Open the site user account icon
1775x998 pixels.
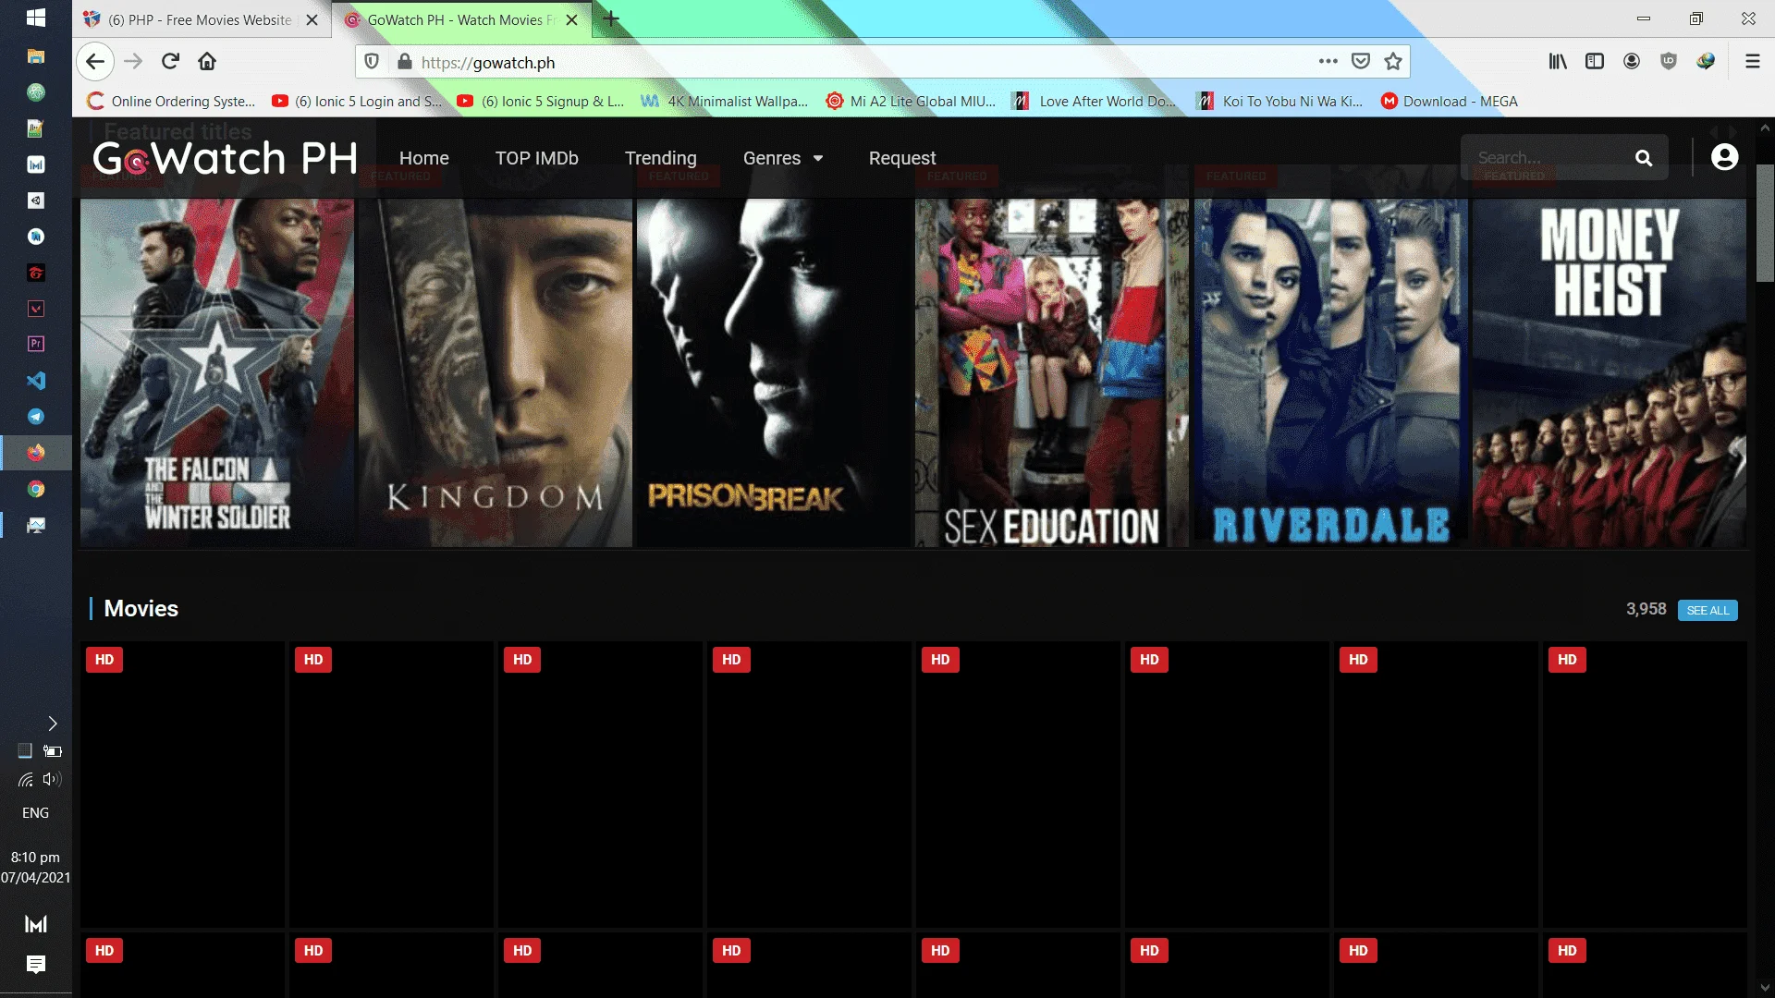coord(1724,157)
